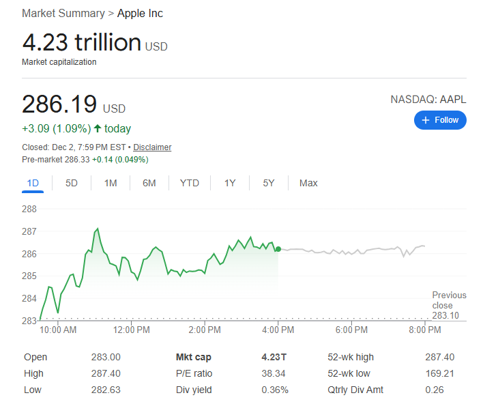Viewport: 498px width, 404px height.
Task: Click the P/E ratio label
Action: tap(194, 373)
